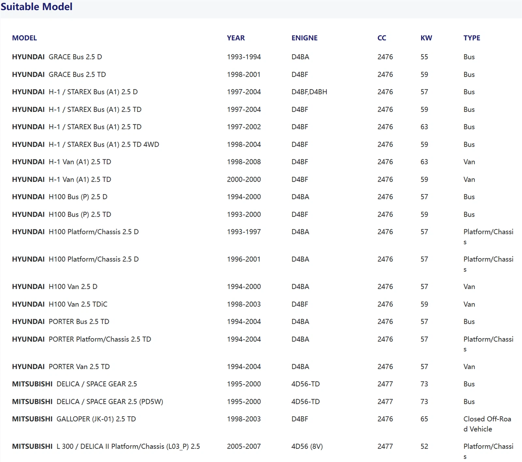
Task: Select the TYPE column header
Action: point(472,38)
